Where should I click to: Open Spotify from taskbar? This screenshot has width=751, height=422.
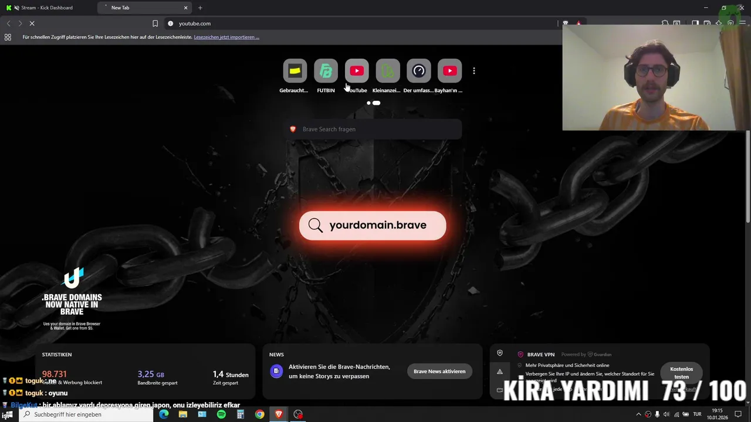pyautogui.click(x=221, y=414)
